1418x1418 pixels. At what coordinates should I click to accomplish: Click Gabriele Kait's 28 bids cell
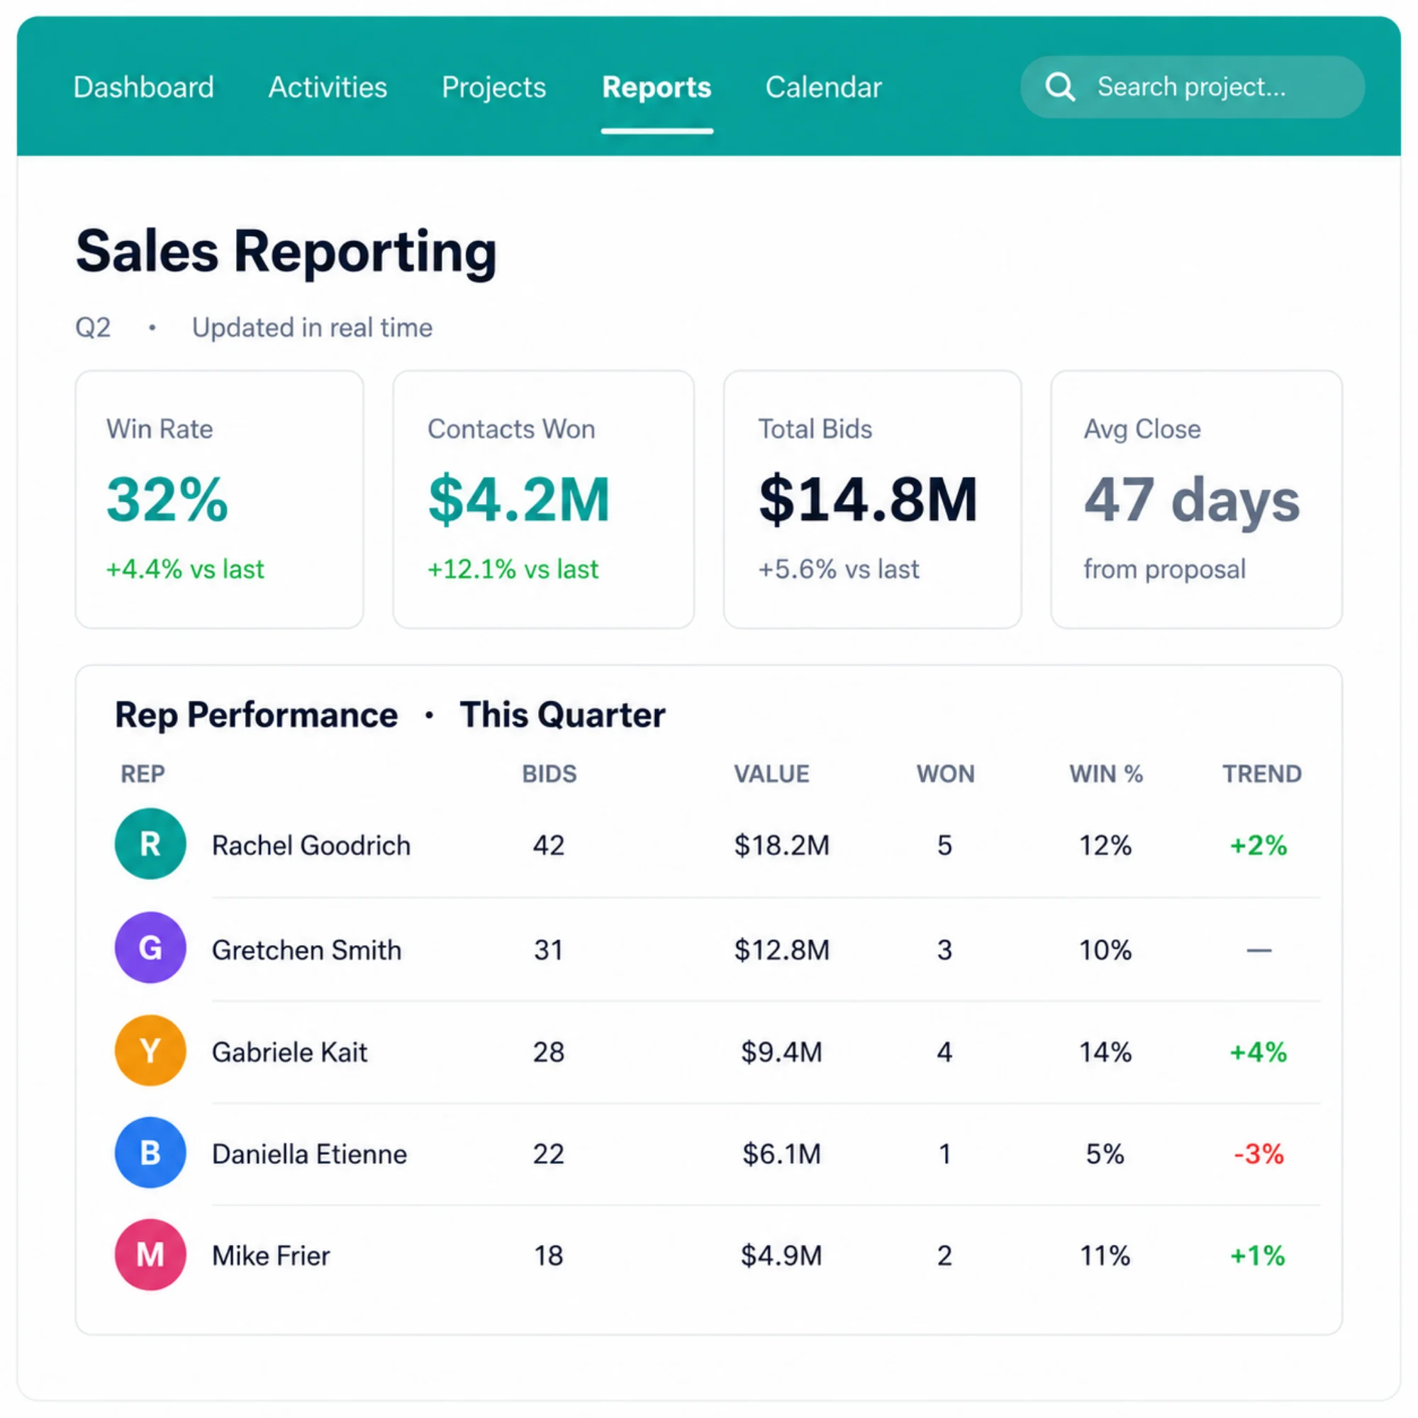click(549, 1052)
